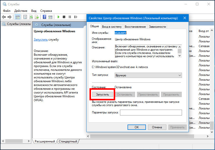
Task: Click into the Параметры запуска field
Action: [x=151, y=113]
